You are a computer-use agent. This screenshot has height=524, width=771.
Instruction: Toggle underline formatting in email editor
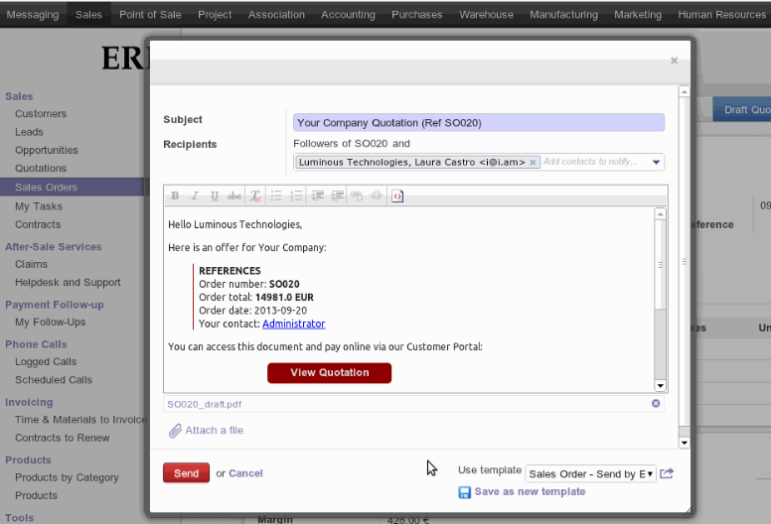215,196
